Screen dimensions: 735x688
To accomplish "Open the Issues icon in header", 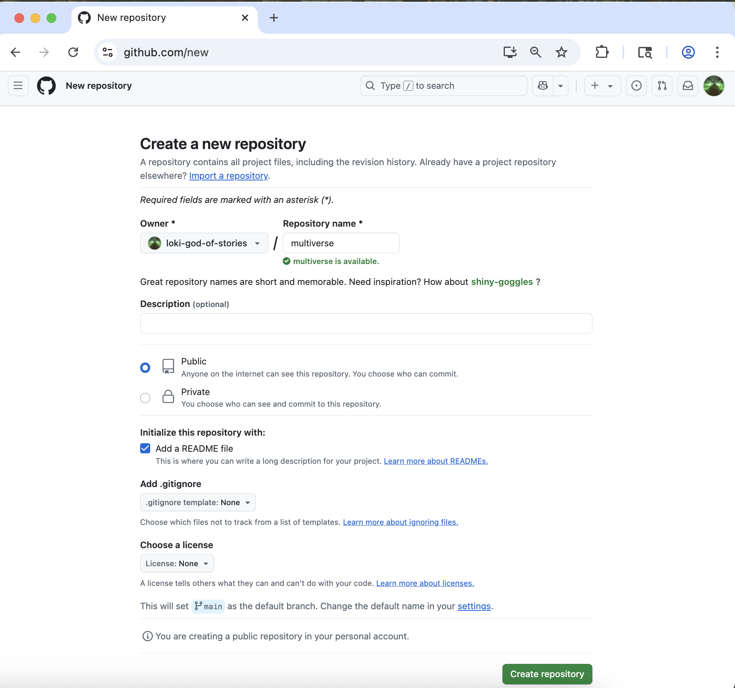I will (x=636, y=86).
